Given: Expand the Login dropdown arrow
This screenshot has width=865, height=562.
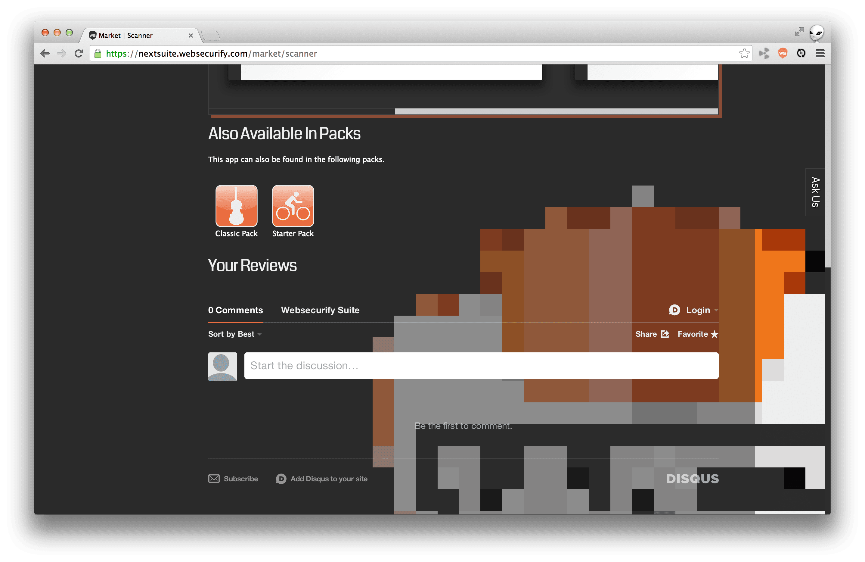Looking at the screenshot, I should [716, 310].
